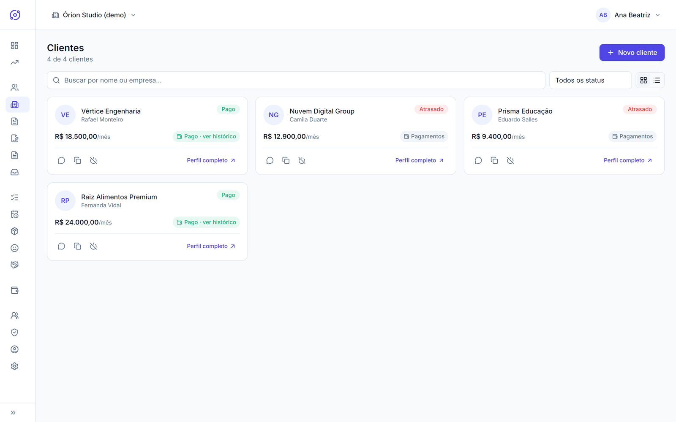Click 'Pago · ver histórico' on Raiz Alimentos Premium

[x=206, y=222]
